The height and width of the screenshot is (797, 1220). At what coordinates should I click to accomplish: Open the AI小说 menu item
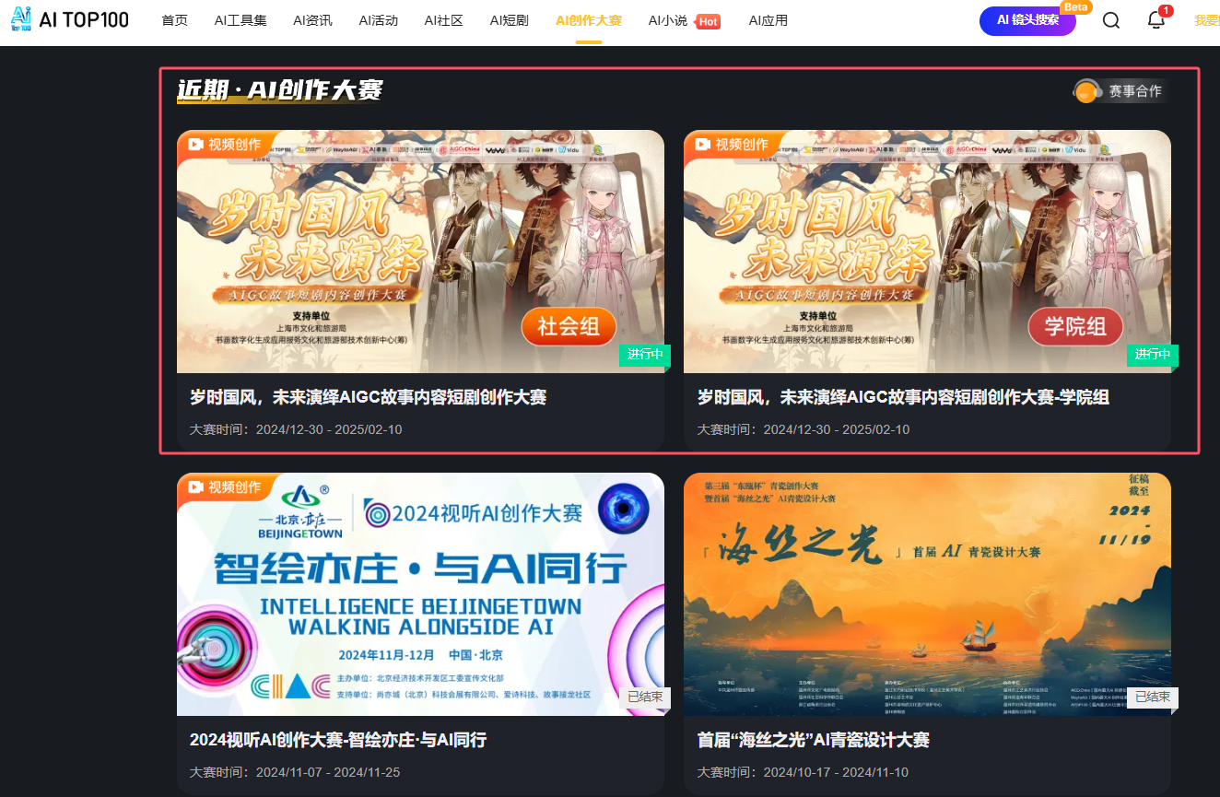[668, 20]
